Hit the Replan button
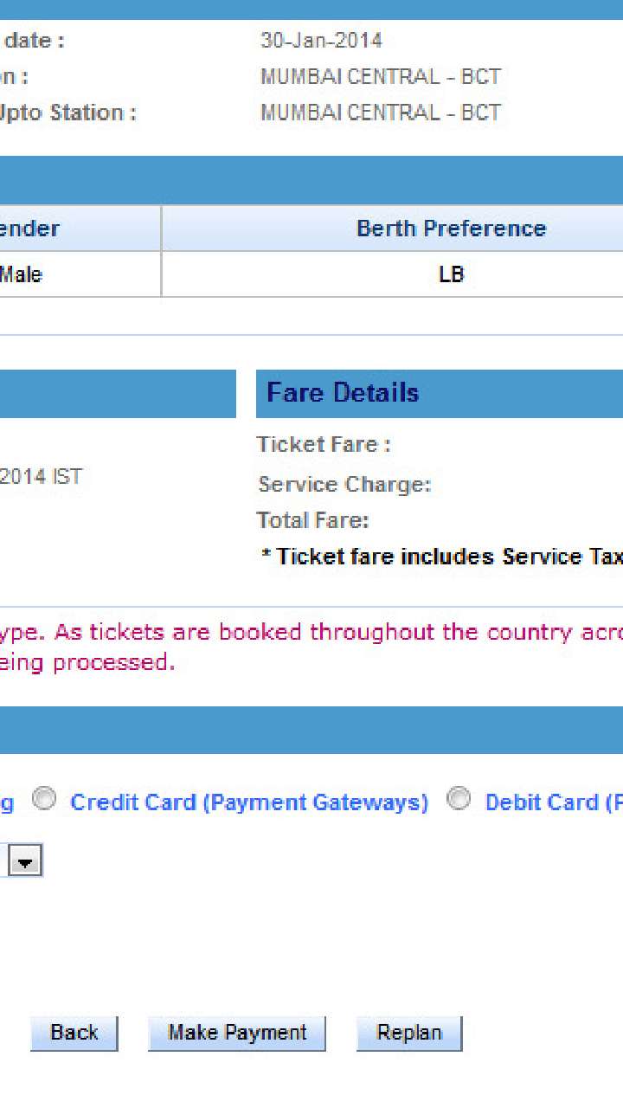Image resolution: width=623 pixels, height=1108 pixels. (408, 1033)
